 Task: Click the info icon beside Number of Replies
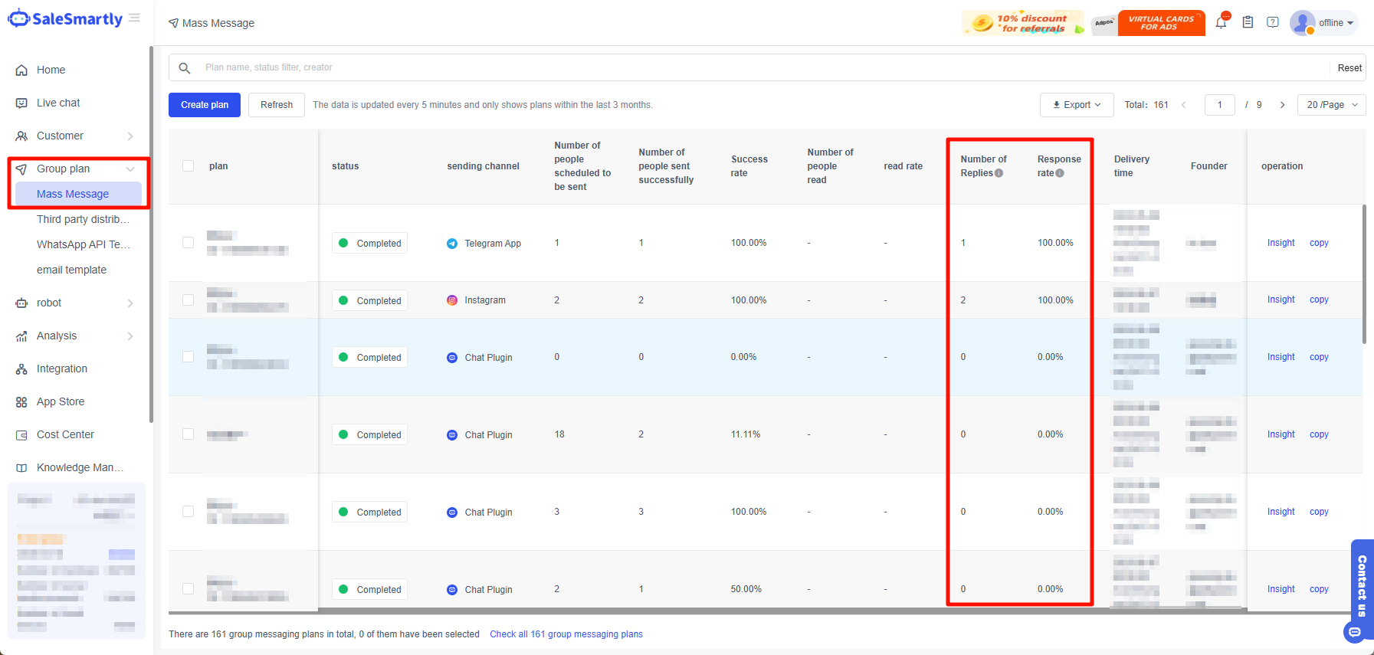999,173
